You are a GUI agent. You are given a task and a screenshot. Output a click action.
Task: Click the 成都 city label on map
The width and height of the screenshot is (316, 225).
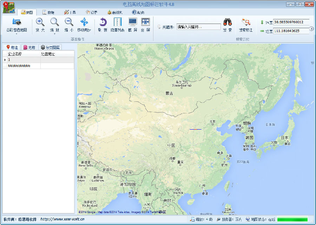click(x=172, y=158)
